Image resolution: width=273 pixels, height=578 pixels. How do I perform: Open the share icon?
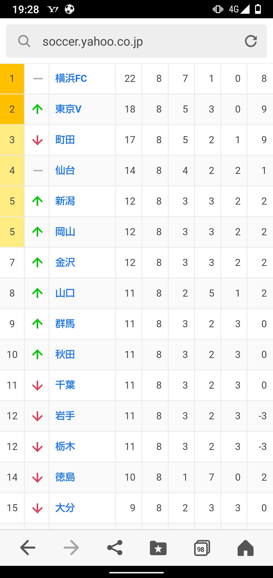(x=115, y=548)
